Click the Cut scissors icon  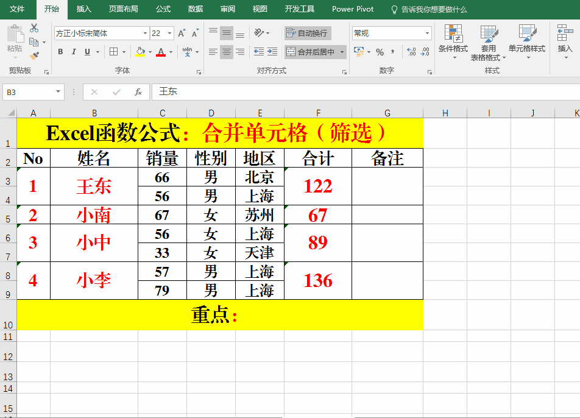(34, 28)
